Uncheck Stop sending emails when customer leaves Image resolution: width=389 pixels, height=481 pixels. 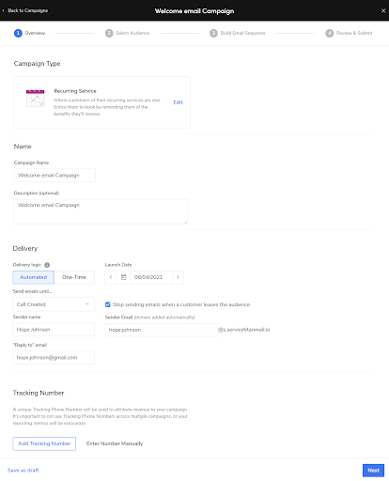(x=108, y=304)
